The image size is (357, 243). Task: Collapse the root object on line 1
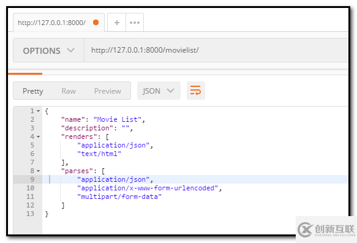pos(38,111)
